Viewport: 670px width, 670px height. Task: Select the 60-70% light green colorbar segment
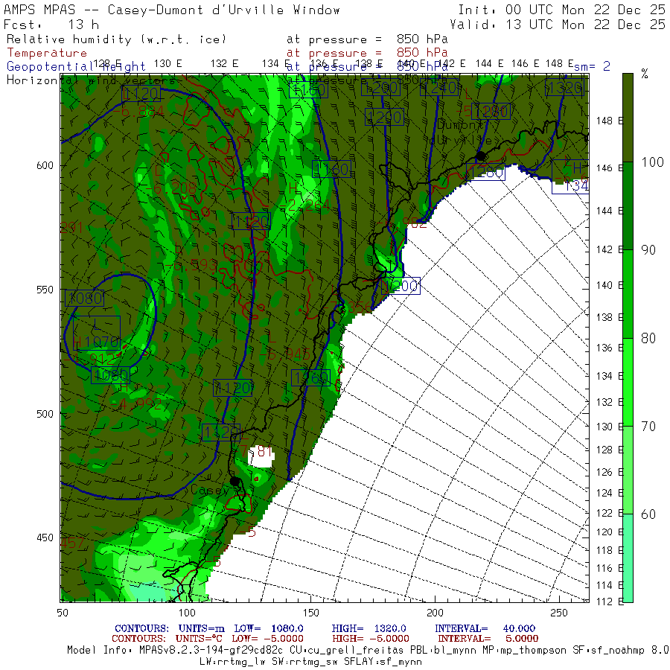click(x=628, y=470)
